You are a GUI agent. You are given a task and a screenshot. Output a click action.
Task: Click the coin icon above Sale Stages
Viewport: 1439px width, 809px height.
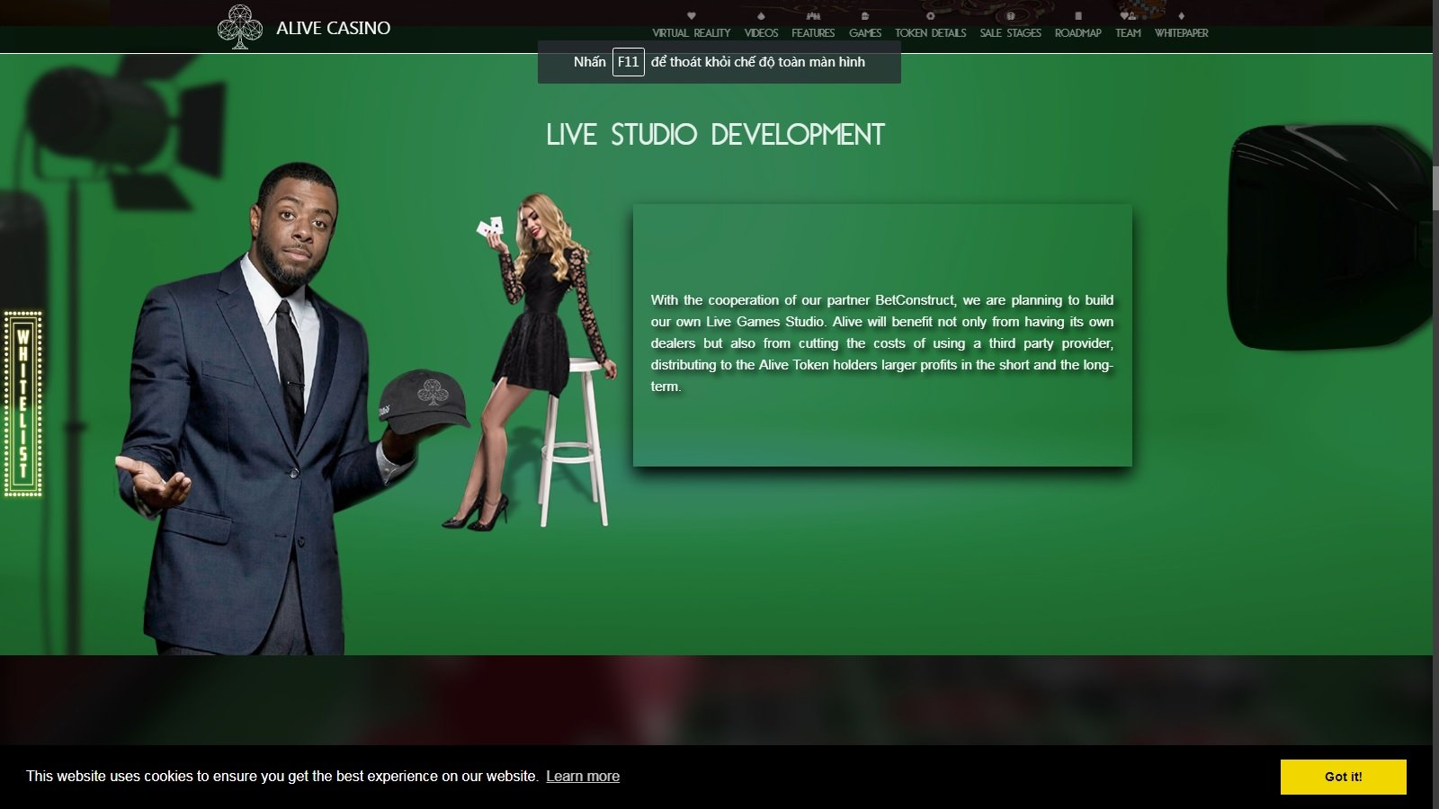coord(1010,16)
